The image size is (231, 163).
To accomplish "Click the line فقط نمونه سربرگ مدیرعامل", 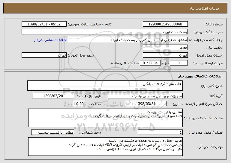I will tap(138, 116).
